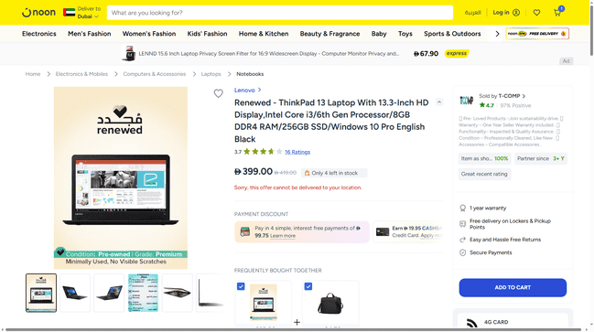Click the horizontal page scrollbar
The height and width of the screenshot is (332, 594).
292,330
